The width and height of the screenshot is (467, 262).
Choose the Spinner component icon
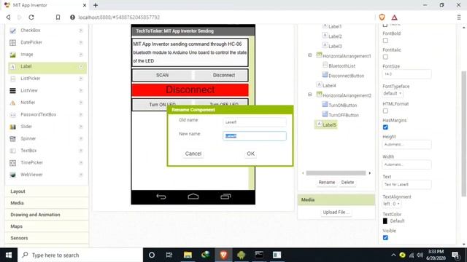click(x=13, y=139)
